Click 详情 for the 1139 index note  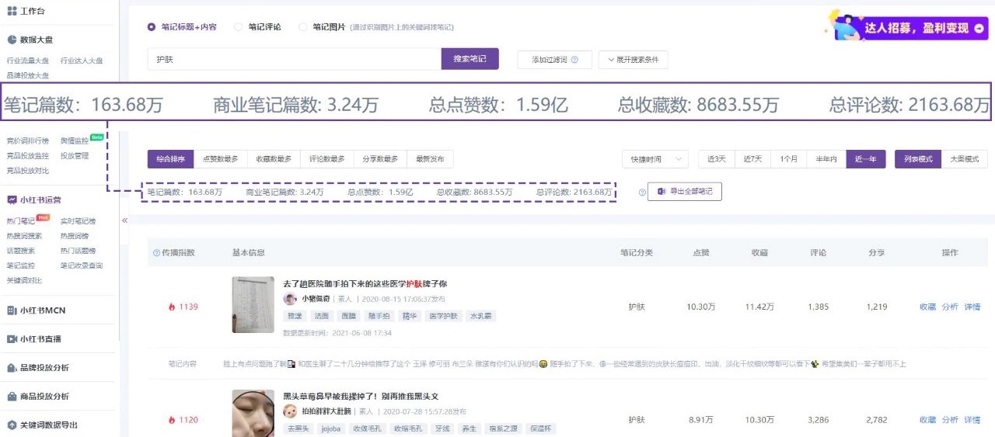pos(972,307)
